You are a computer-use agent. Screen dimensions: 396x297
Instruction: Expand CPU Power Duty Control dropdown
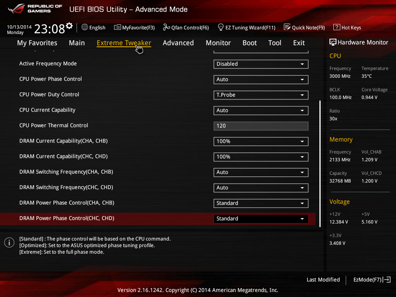(261, 95)
